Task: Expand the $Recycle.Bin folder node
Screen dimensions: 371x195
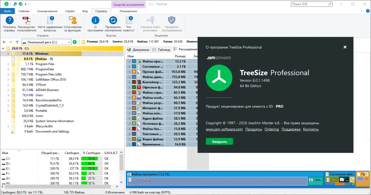Action: point(8,126)
